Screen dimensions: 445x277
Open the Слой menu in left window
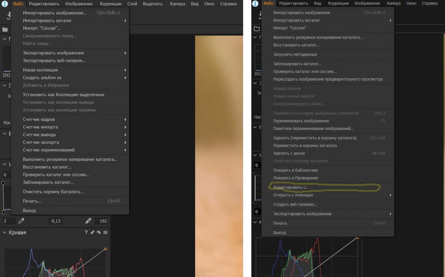pos(132,4)
